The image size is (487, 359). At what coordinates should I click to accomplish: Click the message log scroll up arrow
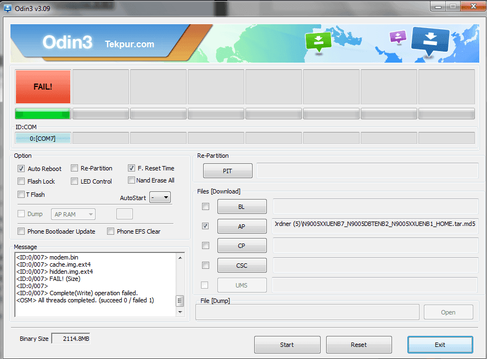pyautogui.click(x=180, y=258)
